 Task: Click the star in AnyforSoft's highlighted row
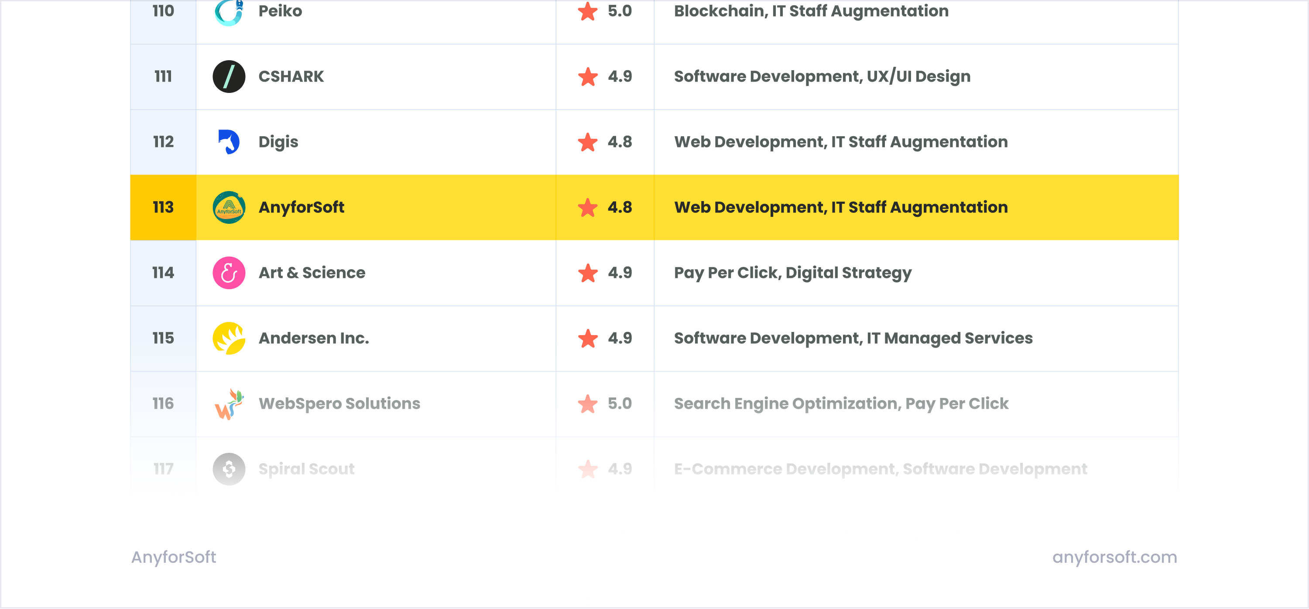click(587, 208)
